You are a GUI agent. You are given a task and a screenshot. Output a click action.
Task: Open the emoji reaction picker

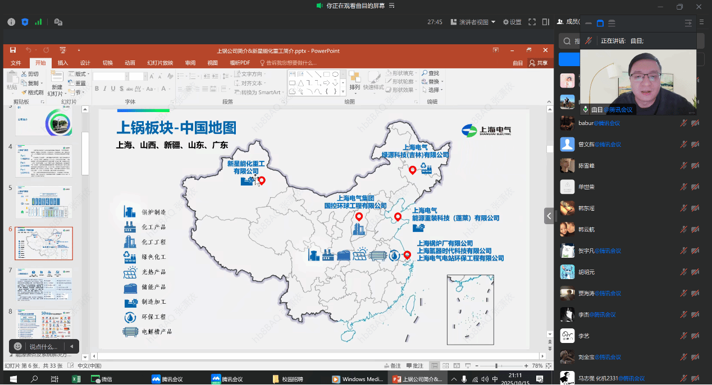(18, 346)
